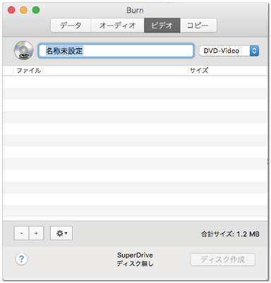The width and height of the screenshot is (271, 283).
Task: Open help with the question mark button
Action: (21, 259)
